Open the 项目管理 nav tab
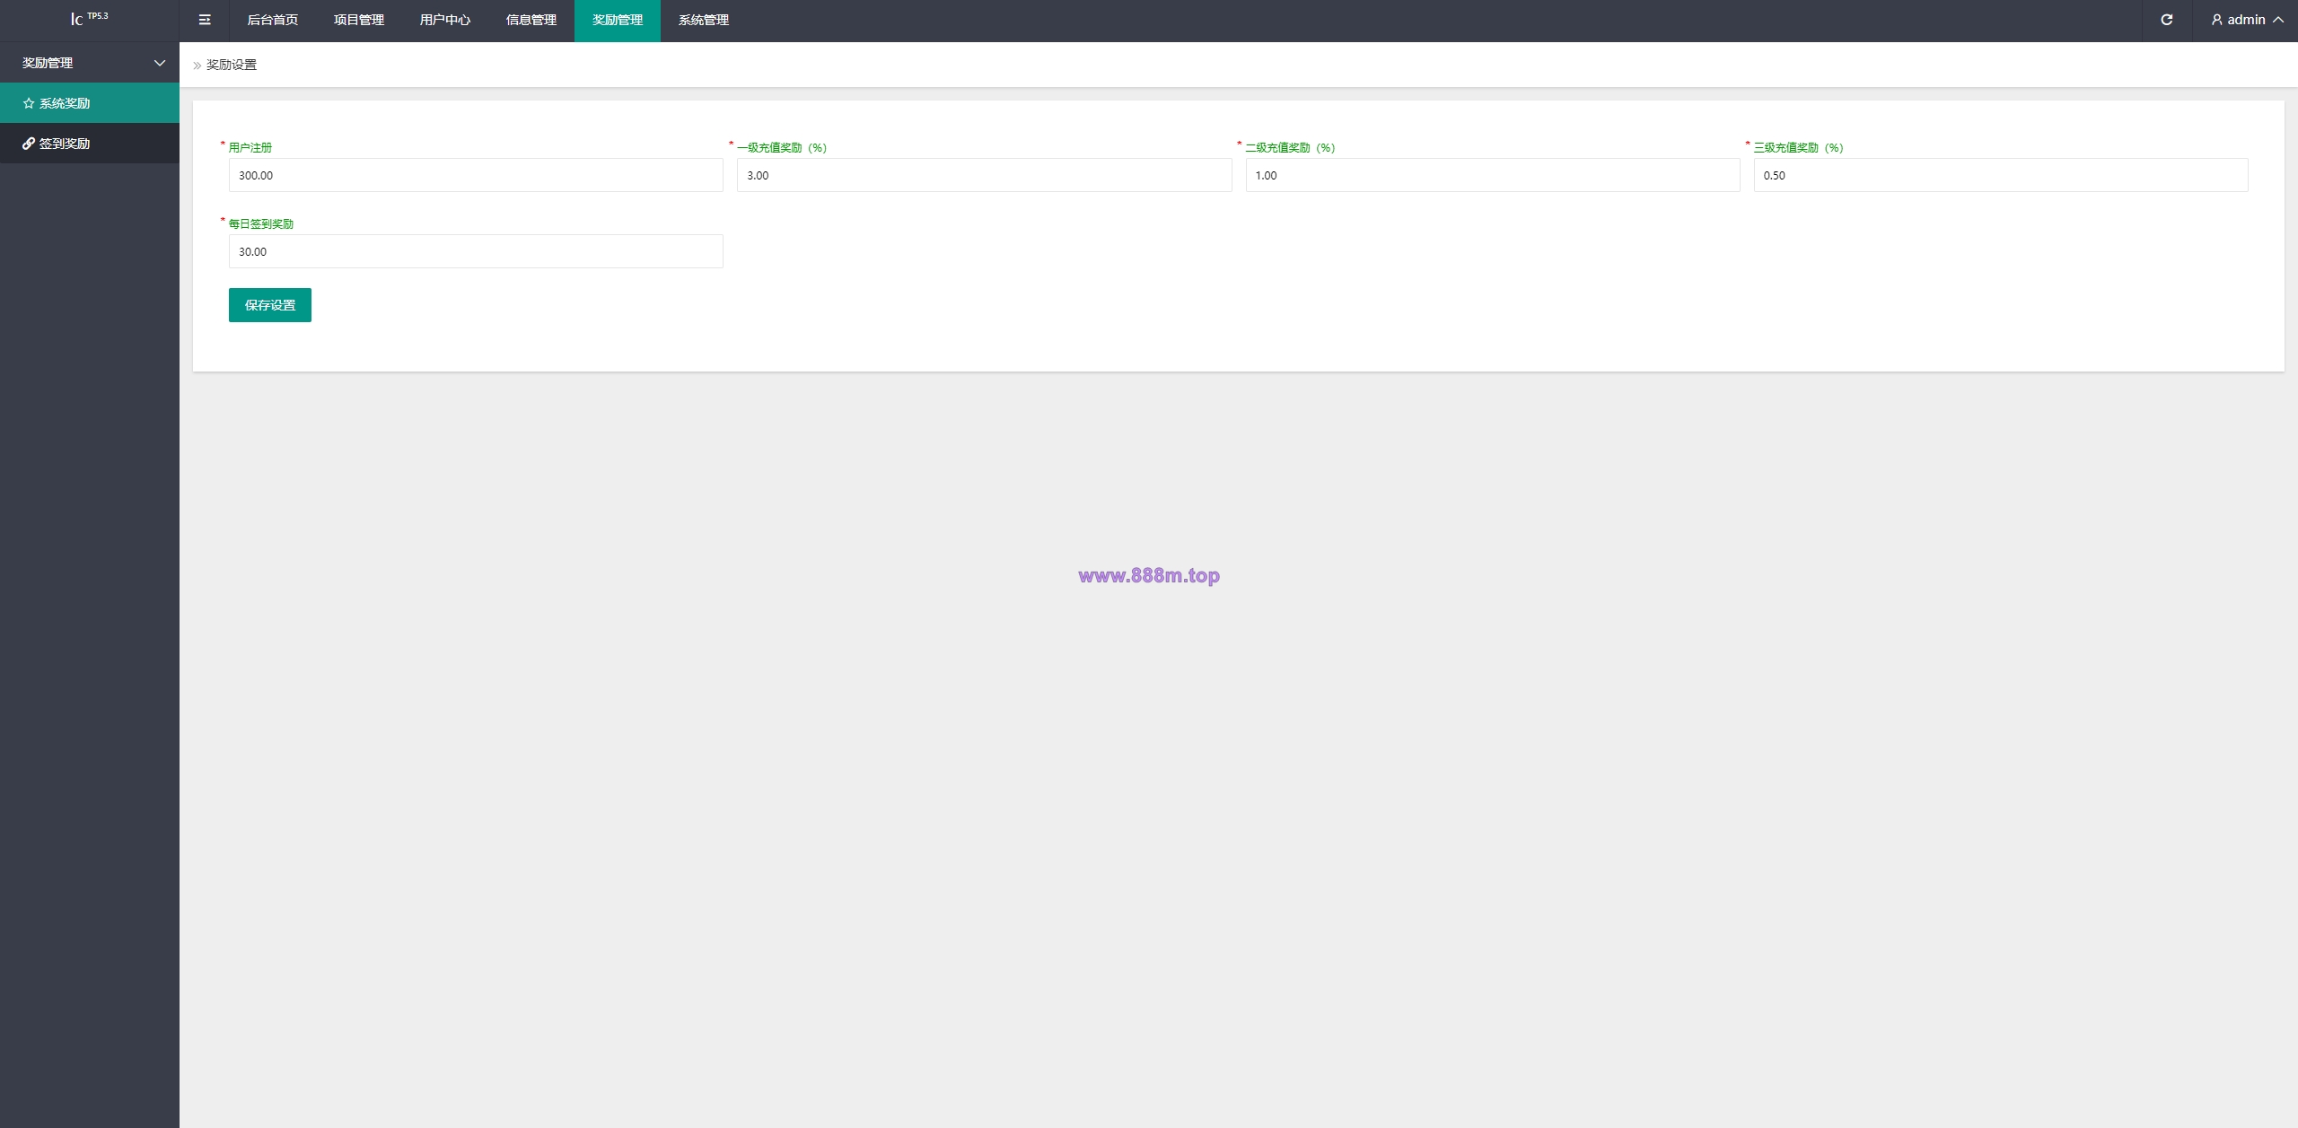This screenshot has width=2298, height=1128. [359, 20]
